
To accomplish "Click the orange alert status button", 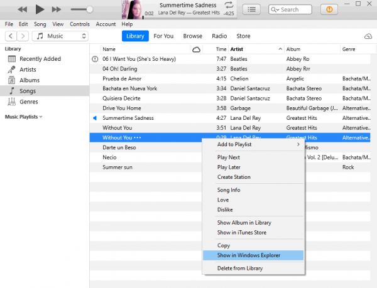I will (329, 9).
